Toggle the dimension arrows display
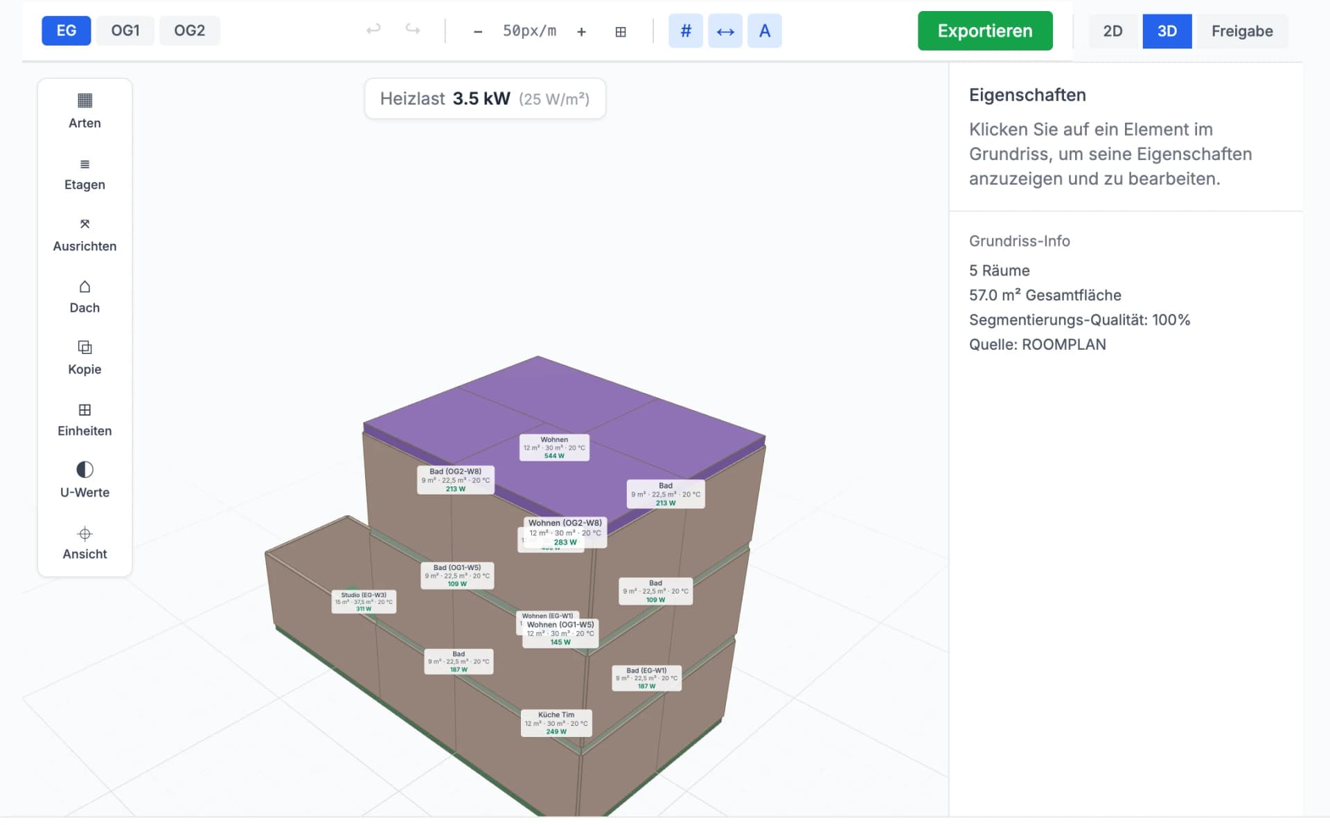This screenshot has height=825, width=1330. click(x=725, y=30)
